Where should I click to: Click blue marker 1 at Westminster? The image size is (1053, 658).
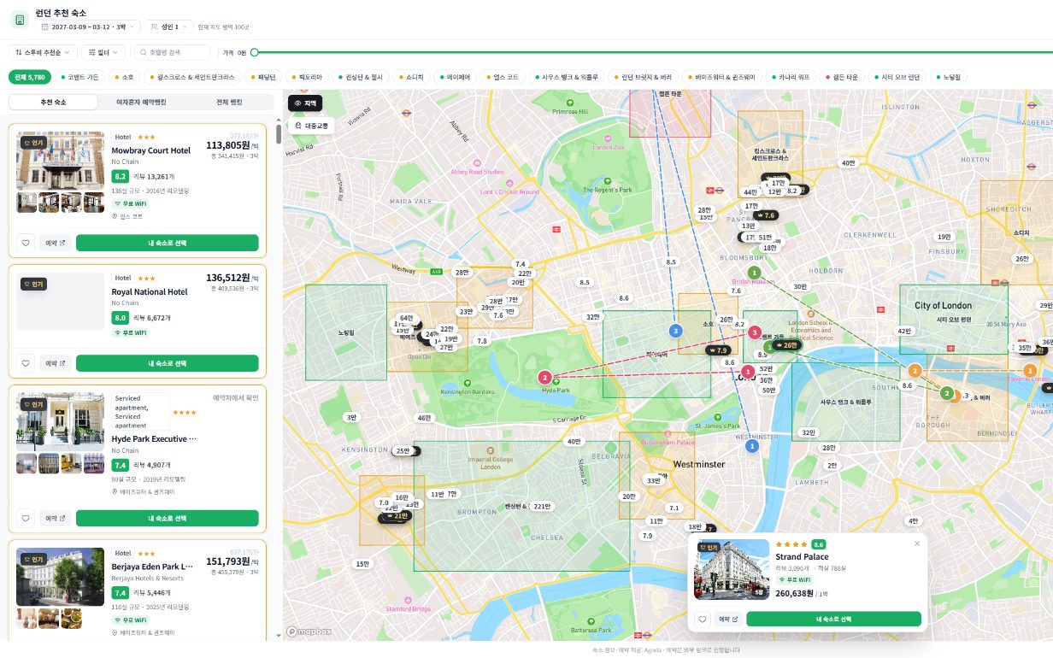tap(752, 445)
